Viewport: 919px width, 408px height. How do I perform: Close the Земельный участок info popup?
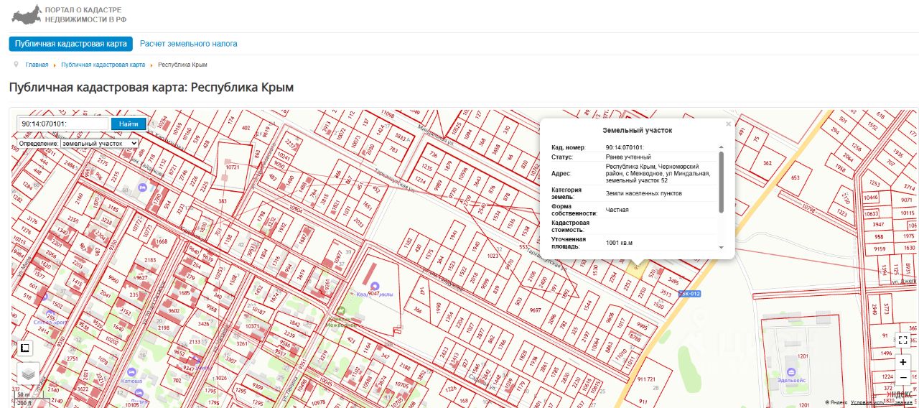(728, 124)
